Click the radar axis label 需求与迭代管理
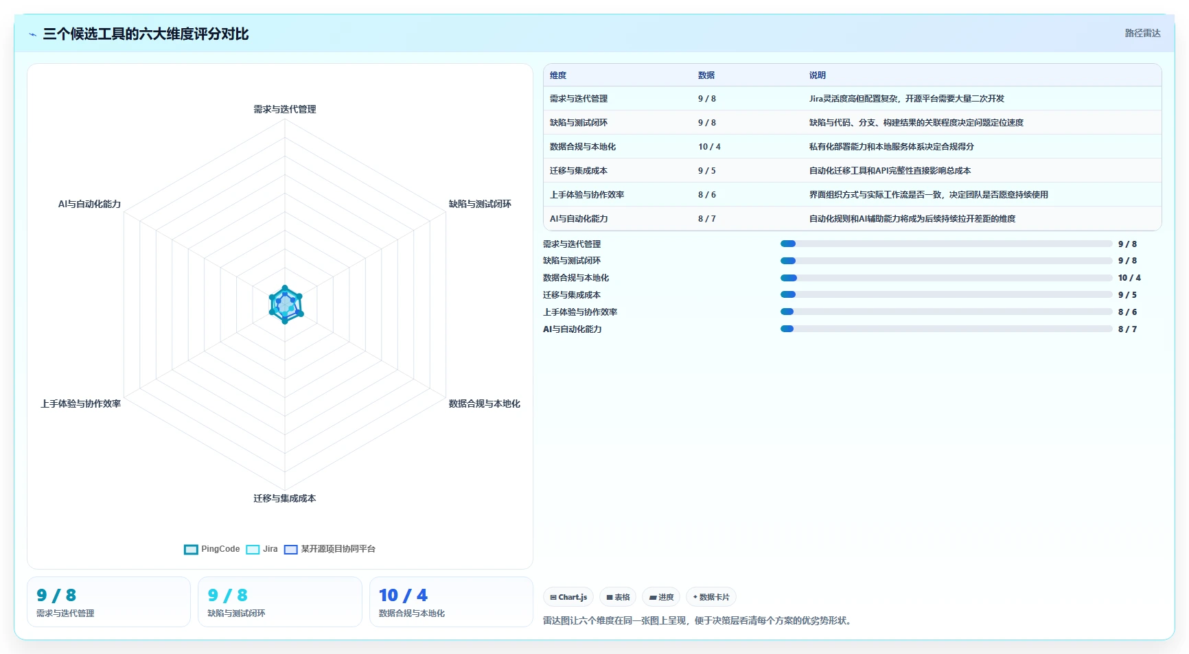1189x654 pixels. click(285, 109)
